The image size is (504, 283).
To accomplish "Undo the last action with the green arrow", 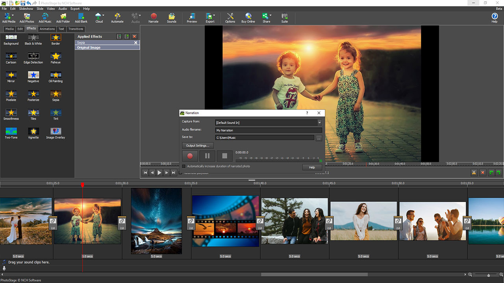I will [x=491, y=172].
